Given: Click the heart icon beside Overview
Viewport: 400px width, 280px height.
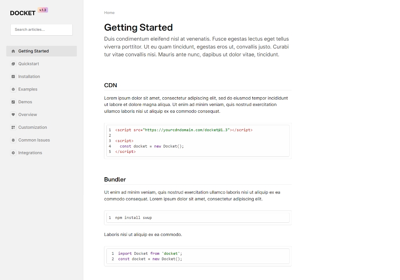Looking at the screenshot, I should (x=13, y=115).
